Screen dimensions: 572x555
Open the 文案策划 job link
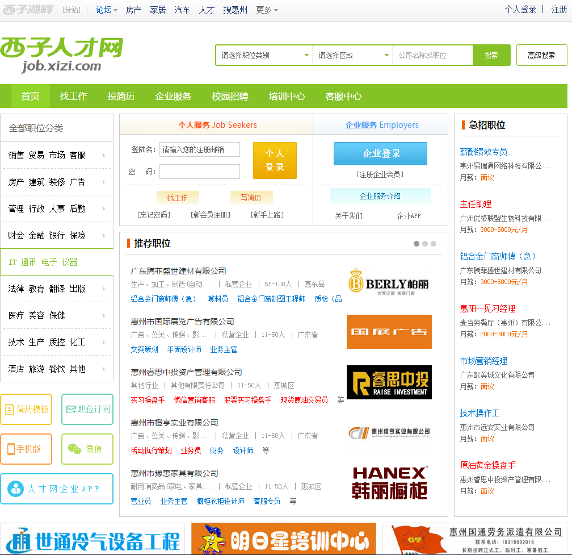tap(145, 349)
